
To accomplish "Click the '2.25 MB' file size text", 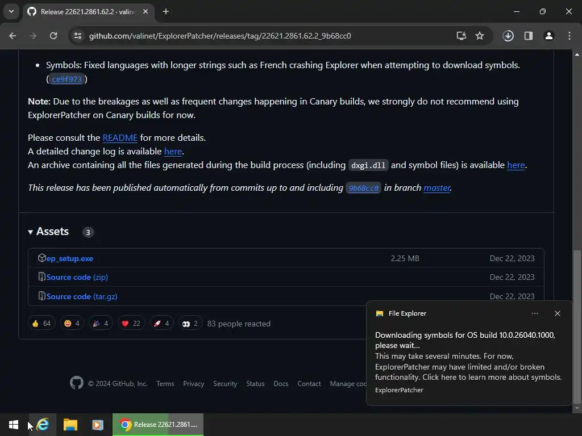I will [x=405, y=259].
